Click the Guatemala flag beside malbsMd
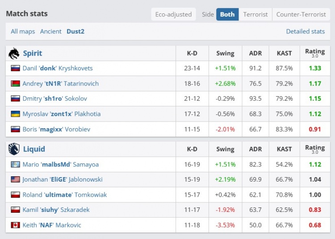The height and width of the screenshot is (239, 335). click(x=16, y=165)
